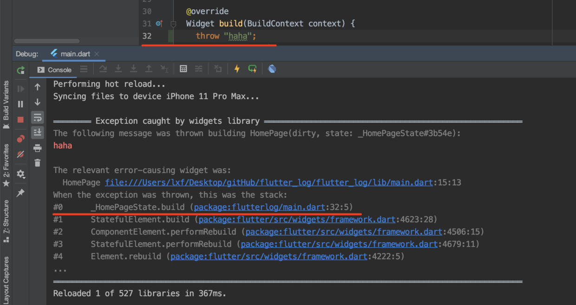Screen dimensions: 576x305
Task: Click the Flutter Hot Restart icon
Action: pyautogui.click(x=252, y=69)
